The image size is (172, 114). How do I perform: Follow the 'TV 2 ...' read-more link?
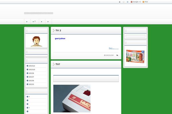coord(114,48)
